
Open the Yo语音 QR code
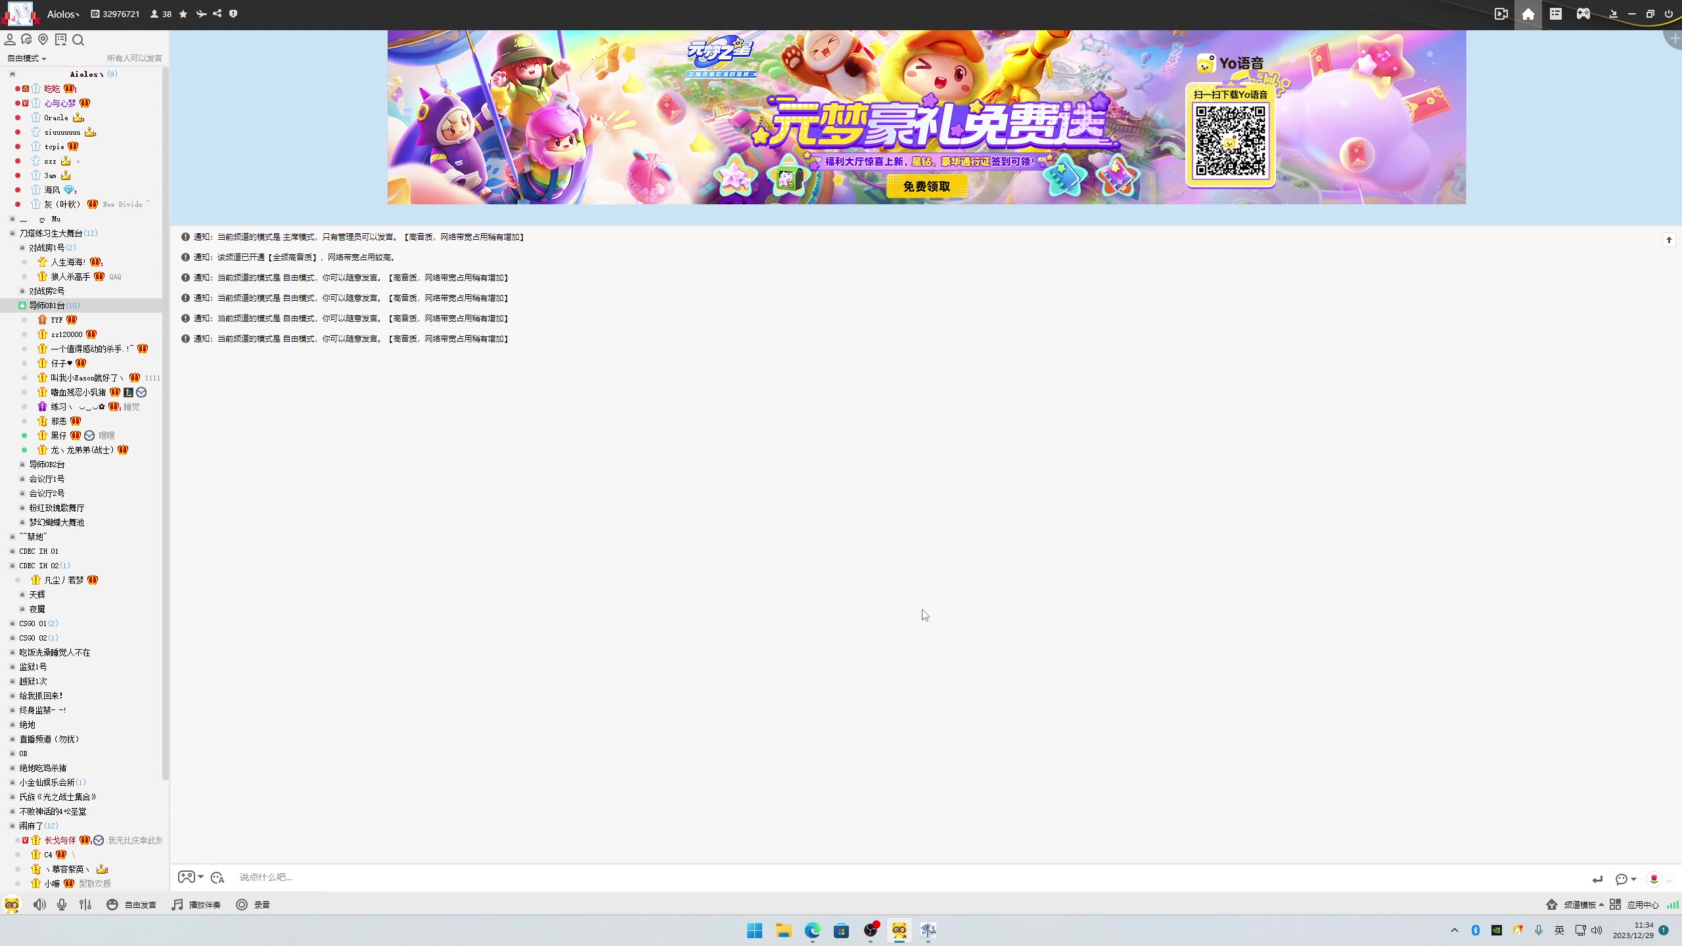coord(1230,141)
